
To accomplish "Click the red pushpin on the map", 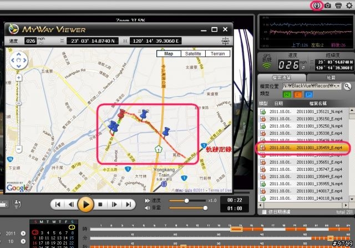I will [121, 113].
